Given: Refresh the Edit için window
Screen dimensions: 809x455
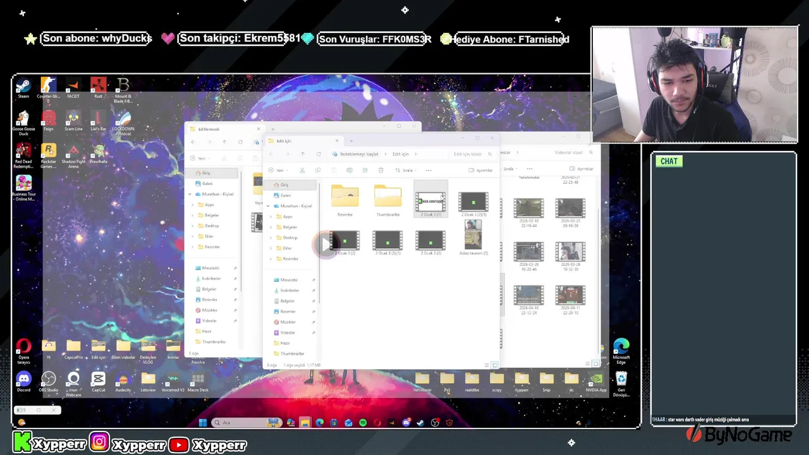Looking at the screenshot, I should [x=319, y=154].
